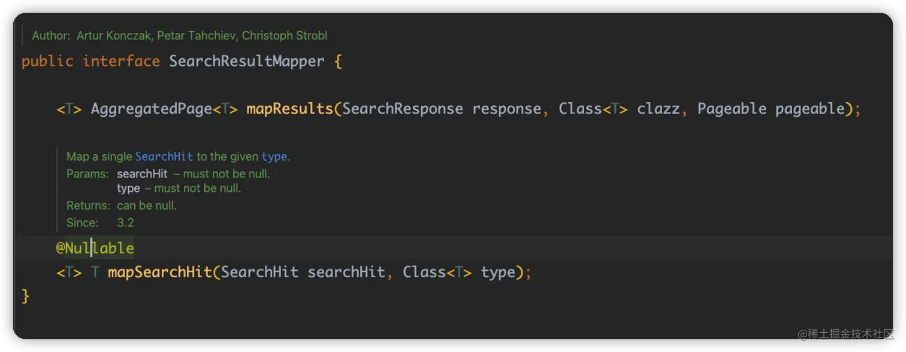Image resolution: width=906 pixels, height=352 pixels.
Task: Place the cursor on the 'public' keyword
Action: (47, 61)
